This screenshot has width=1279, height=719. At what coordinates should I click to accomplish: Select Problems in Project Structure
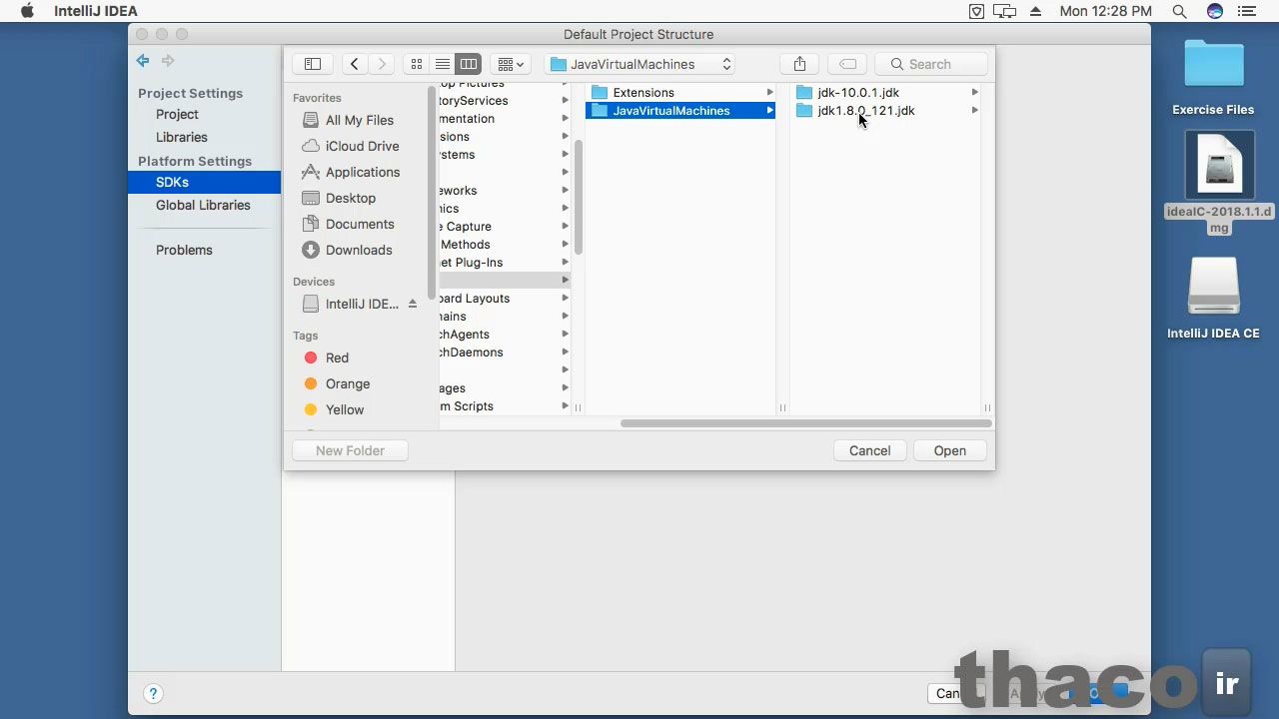click(184, 250)
